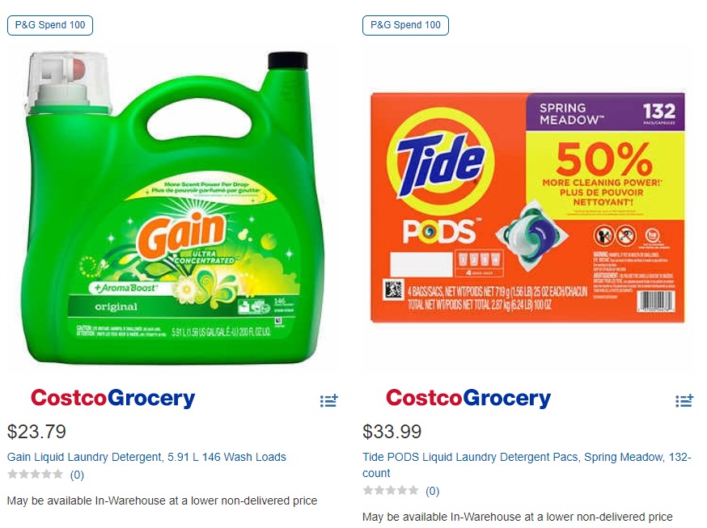Click the add-to-list icon for Tide PODS
This screenshot has width=707, height=528.
(x=684, y=400)
